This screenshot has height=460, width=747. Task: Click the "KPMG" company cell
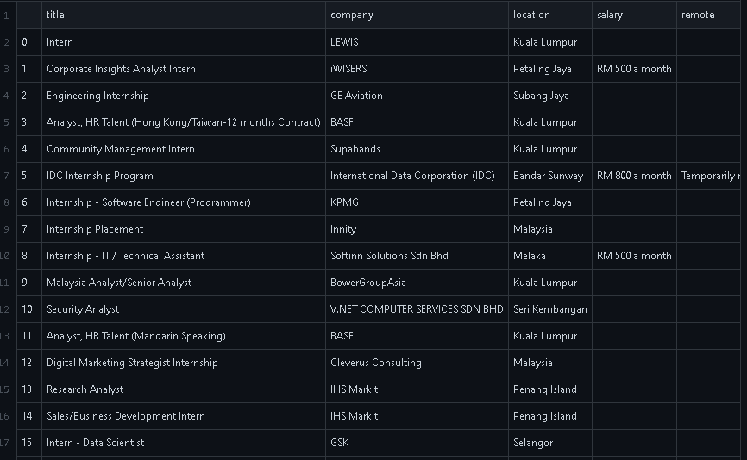[344, 202]
